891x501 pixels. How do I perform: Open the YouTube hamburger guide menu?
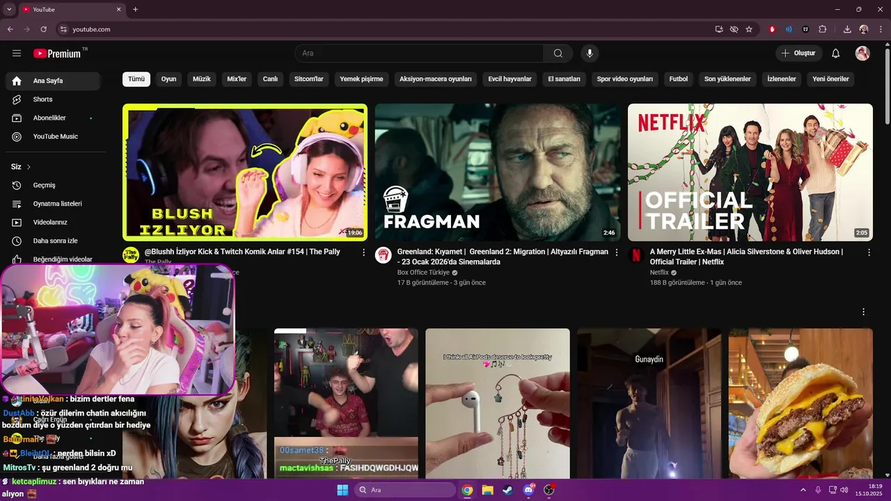tap(17, 54)
